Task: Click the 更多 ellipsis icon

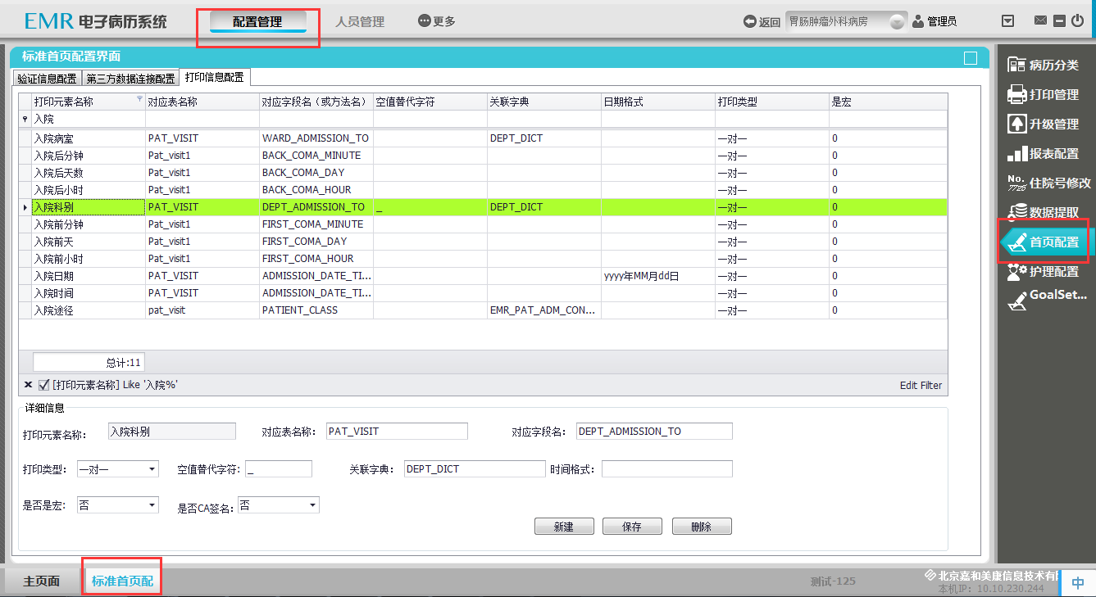Action: tap(424, 21)
